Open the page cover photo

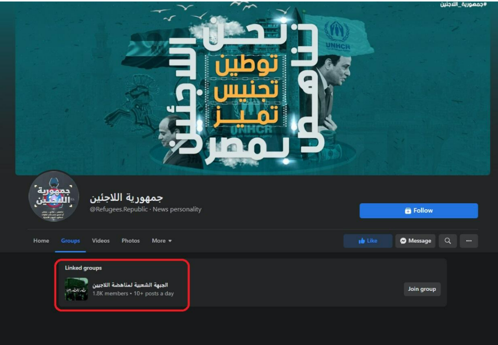click(252, 88)
